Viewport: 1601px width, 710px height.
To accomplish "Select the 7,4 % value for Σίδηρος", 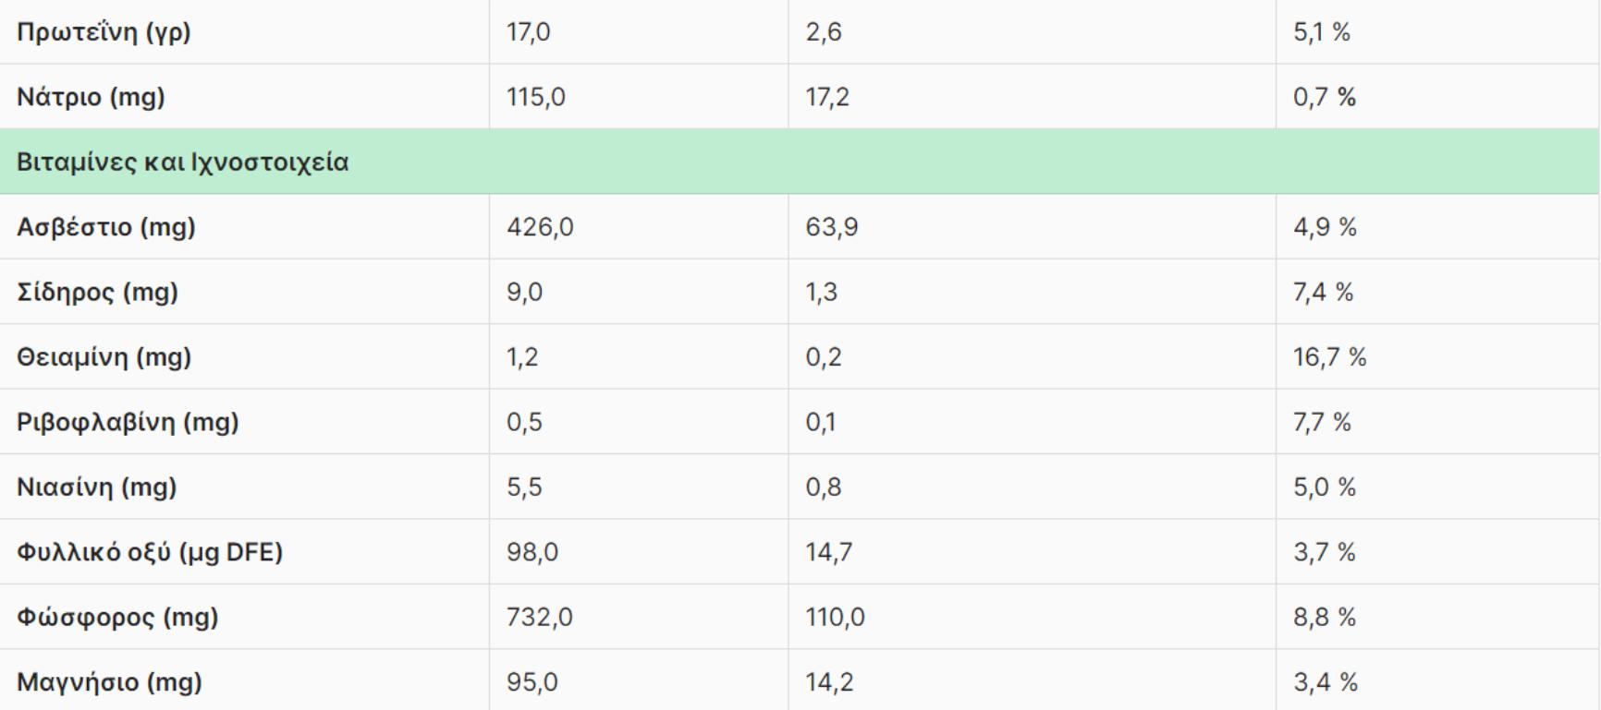I will 1323,293.
